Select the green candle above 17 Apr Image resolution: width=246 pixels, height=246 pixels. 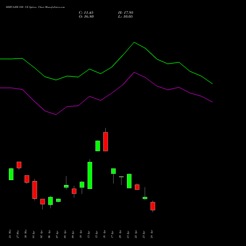114,171
